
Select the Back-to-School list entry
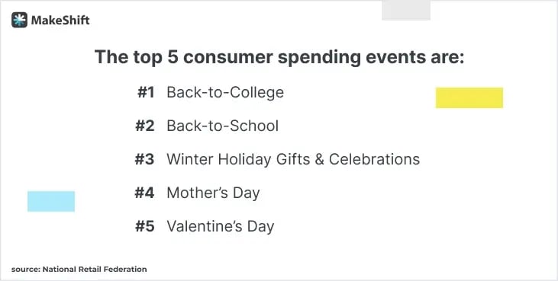[x=222, y=126]
